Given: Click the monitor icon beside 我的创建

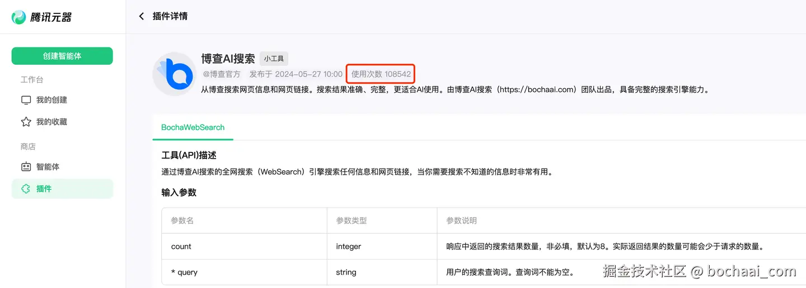Looking at the screenshot, I should click(26, 100).
